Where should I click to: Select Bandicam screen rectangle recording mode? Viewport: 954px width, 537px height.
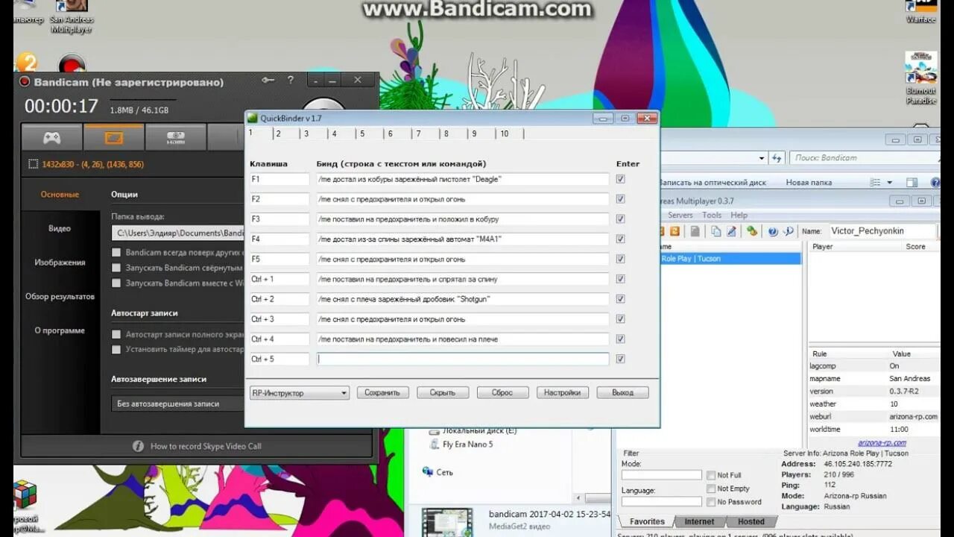point(113,137)
